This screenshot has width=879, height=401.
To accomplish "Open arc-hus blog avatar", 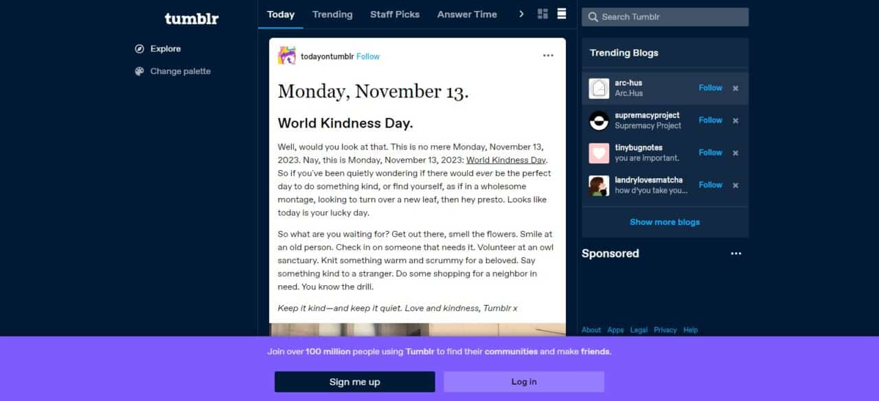I will coord(599,88).
